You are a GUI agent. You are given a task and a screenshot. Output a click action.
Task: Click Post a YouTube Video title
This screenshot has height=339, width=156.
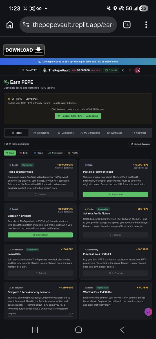pyautogui.click(x=20, y=172)
